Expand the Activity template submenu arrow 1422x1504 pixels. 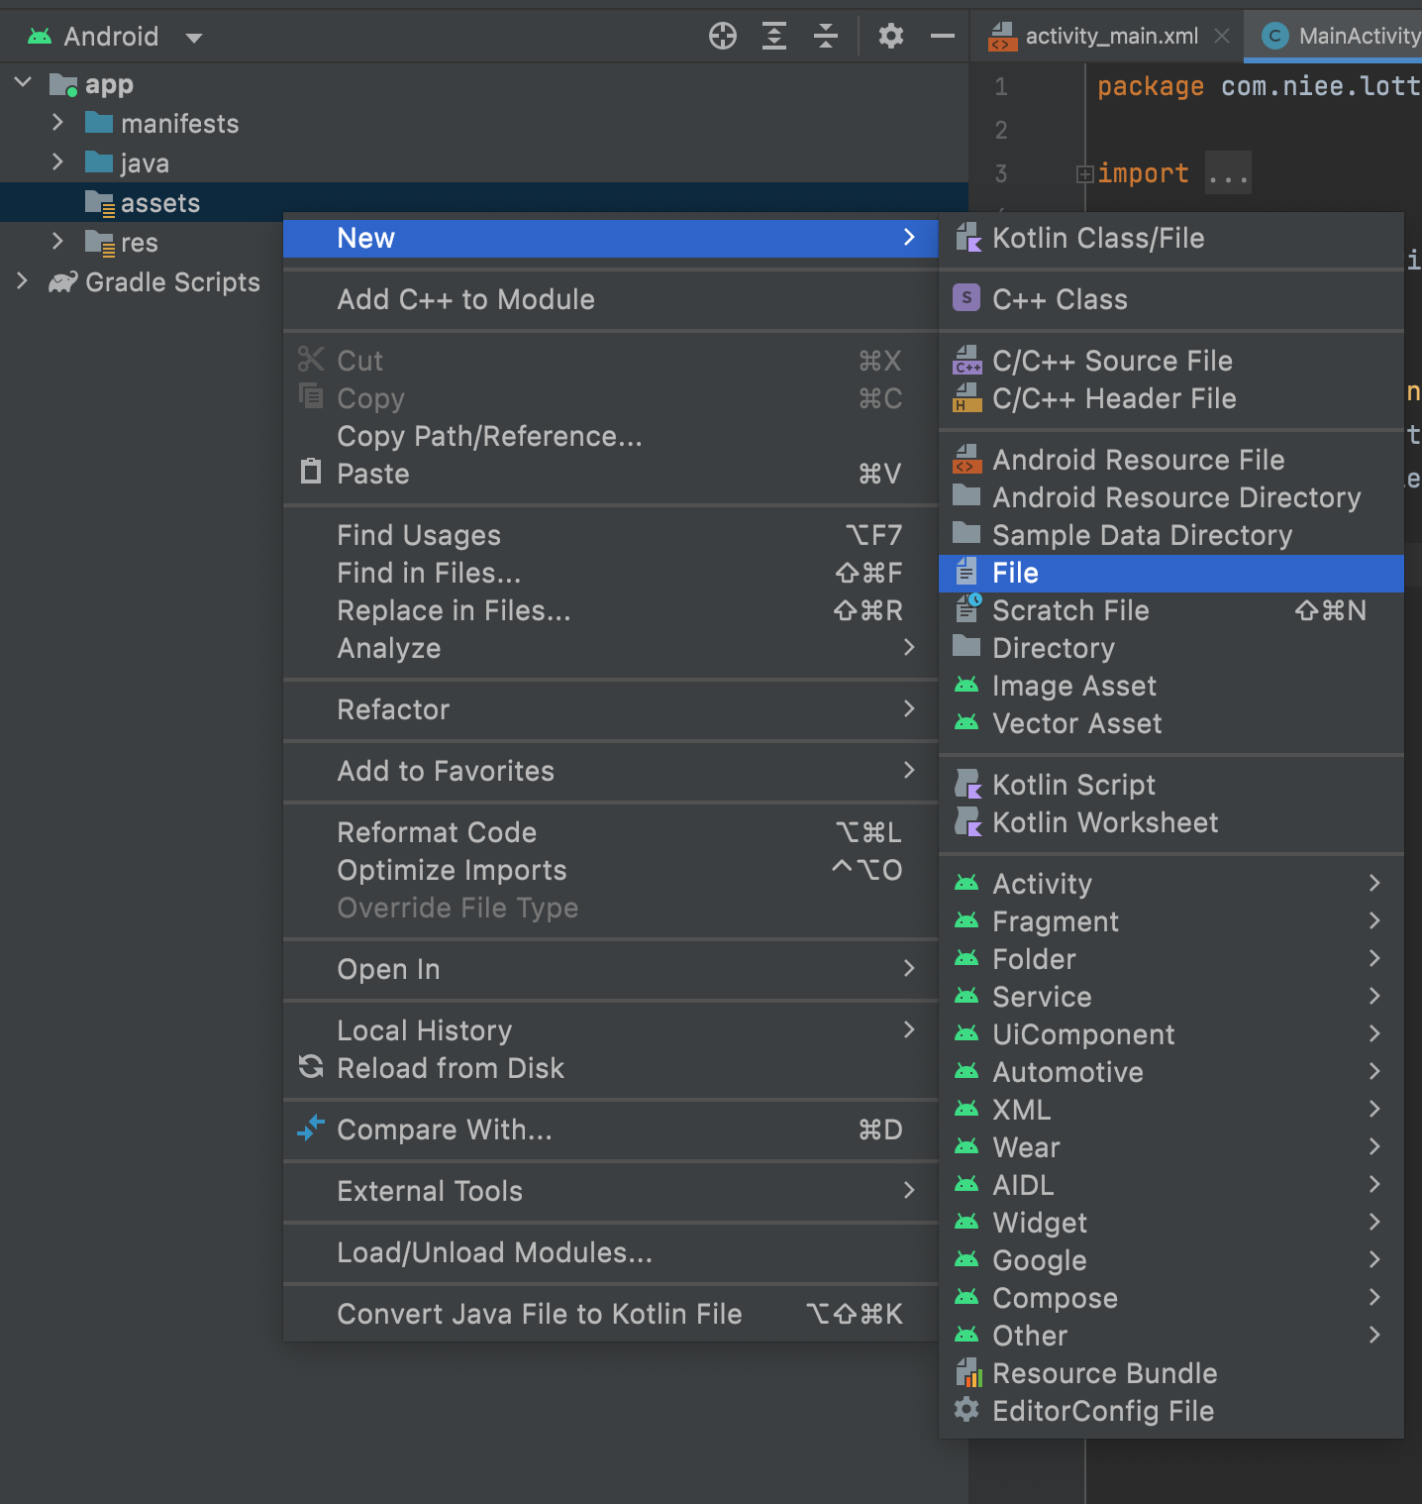pos(1374,883)
